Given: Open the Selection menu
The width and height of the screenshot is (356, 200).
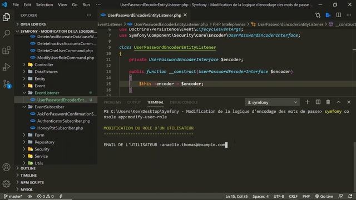Looking at the screenshot, I should [x=44, y=4].
